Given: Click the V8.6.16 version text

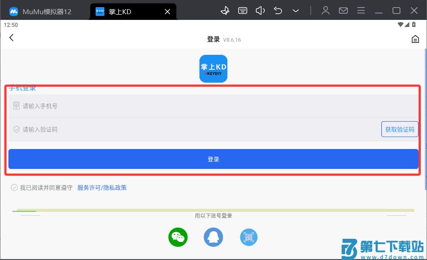Looking at the screenshot, I should click(x=232, y=40).
